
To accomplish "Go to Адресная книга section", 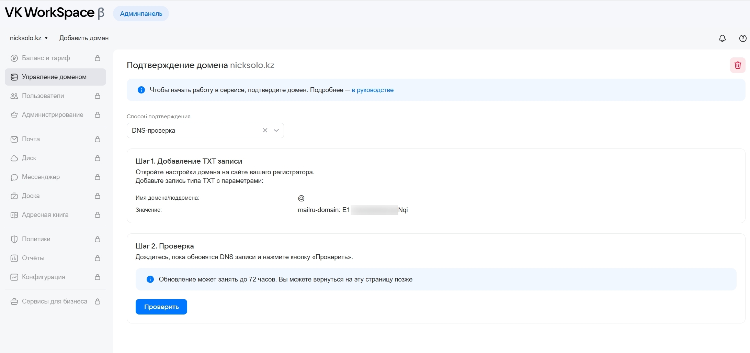I will click(x=45, y=215).
